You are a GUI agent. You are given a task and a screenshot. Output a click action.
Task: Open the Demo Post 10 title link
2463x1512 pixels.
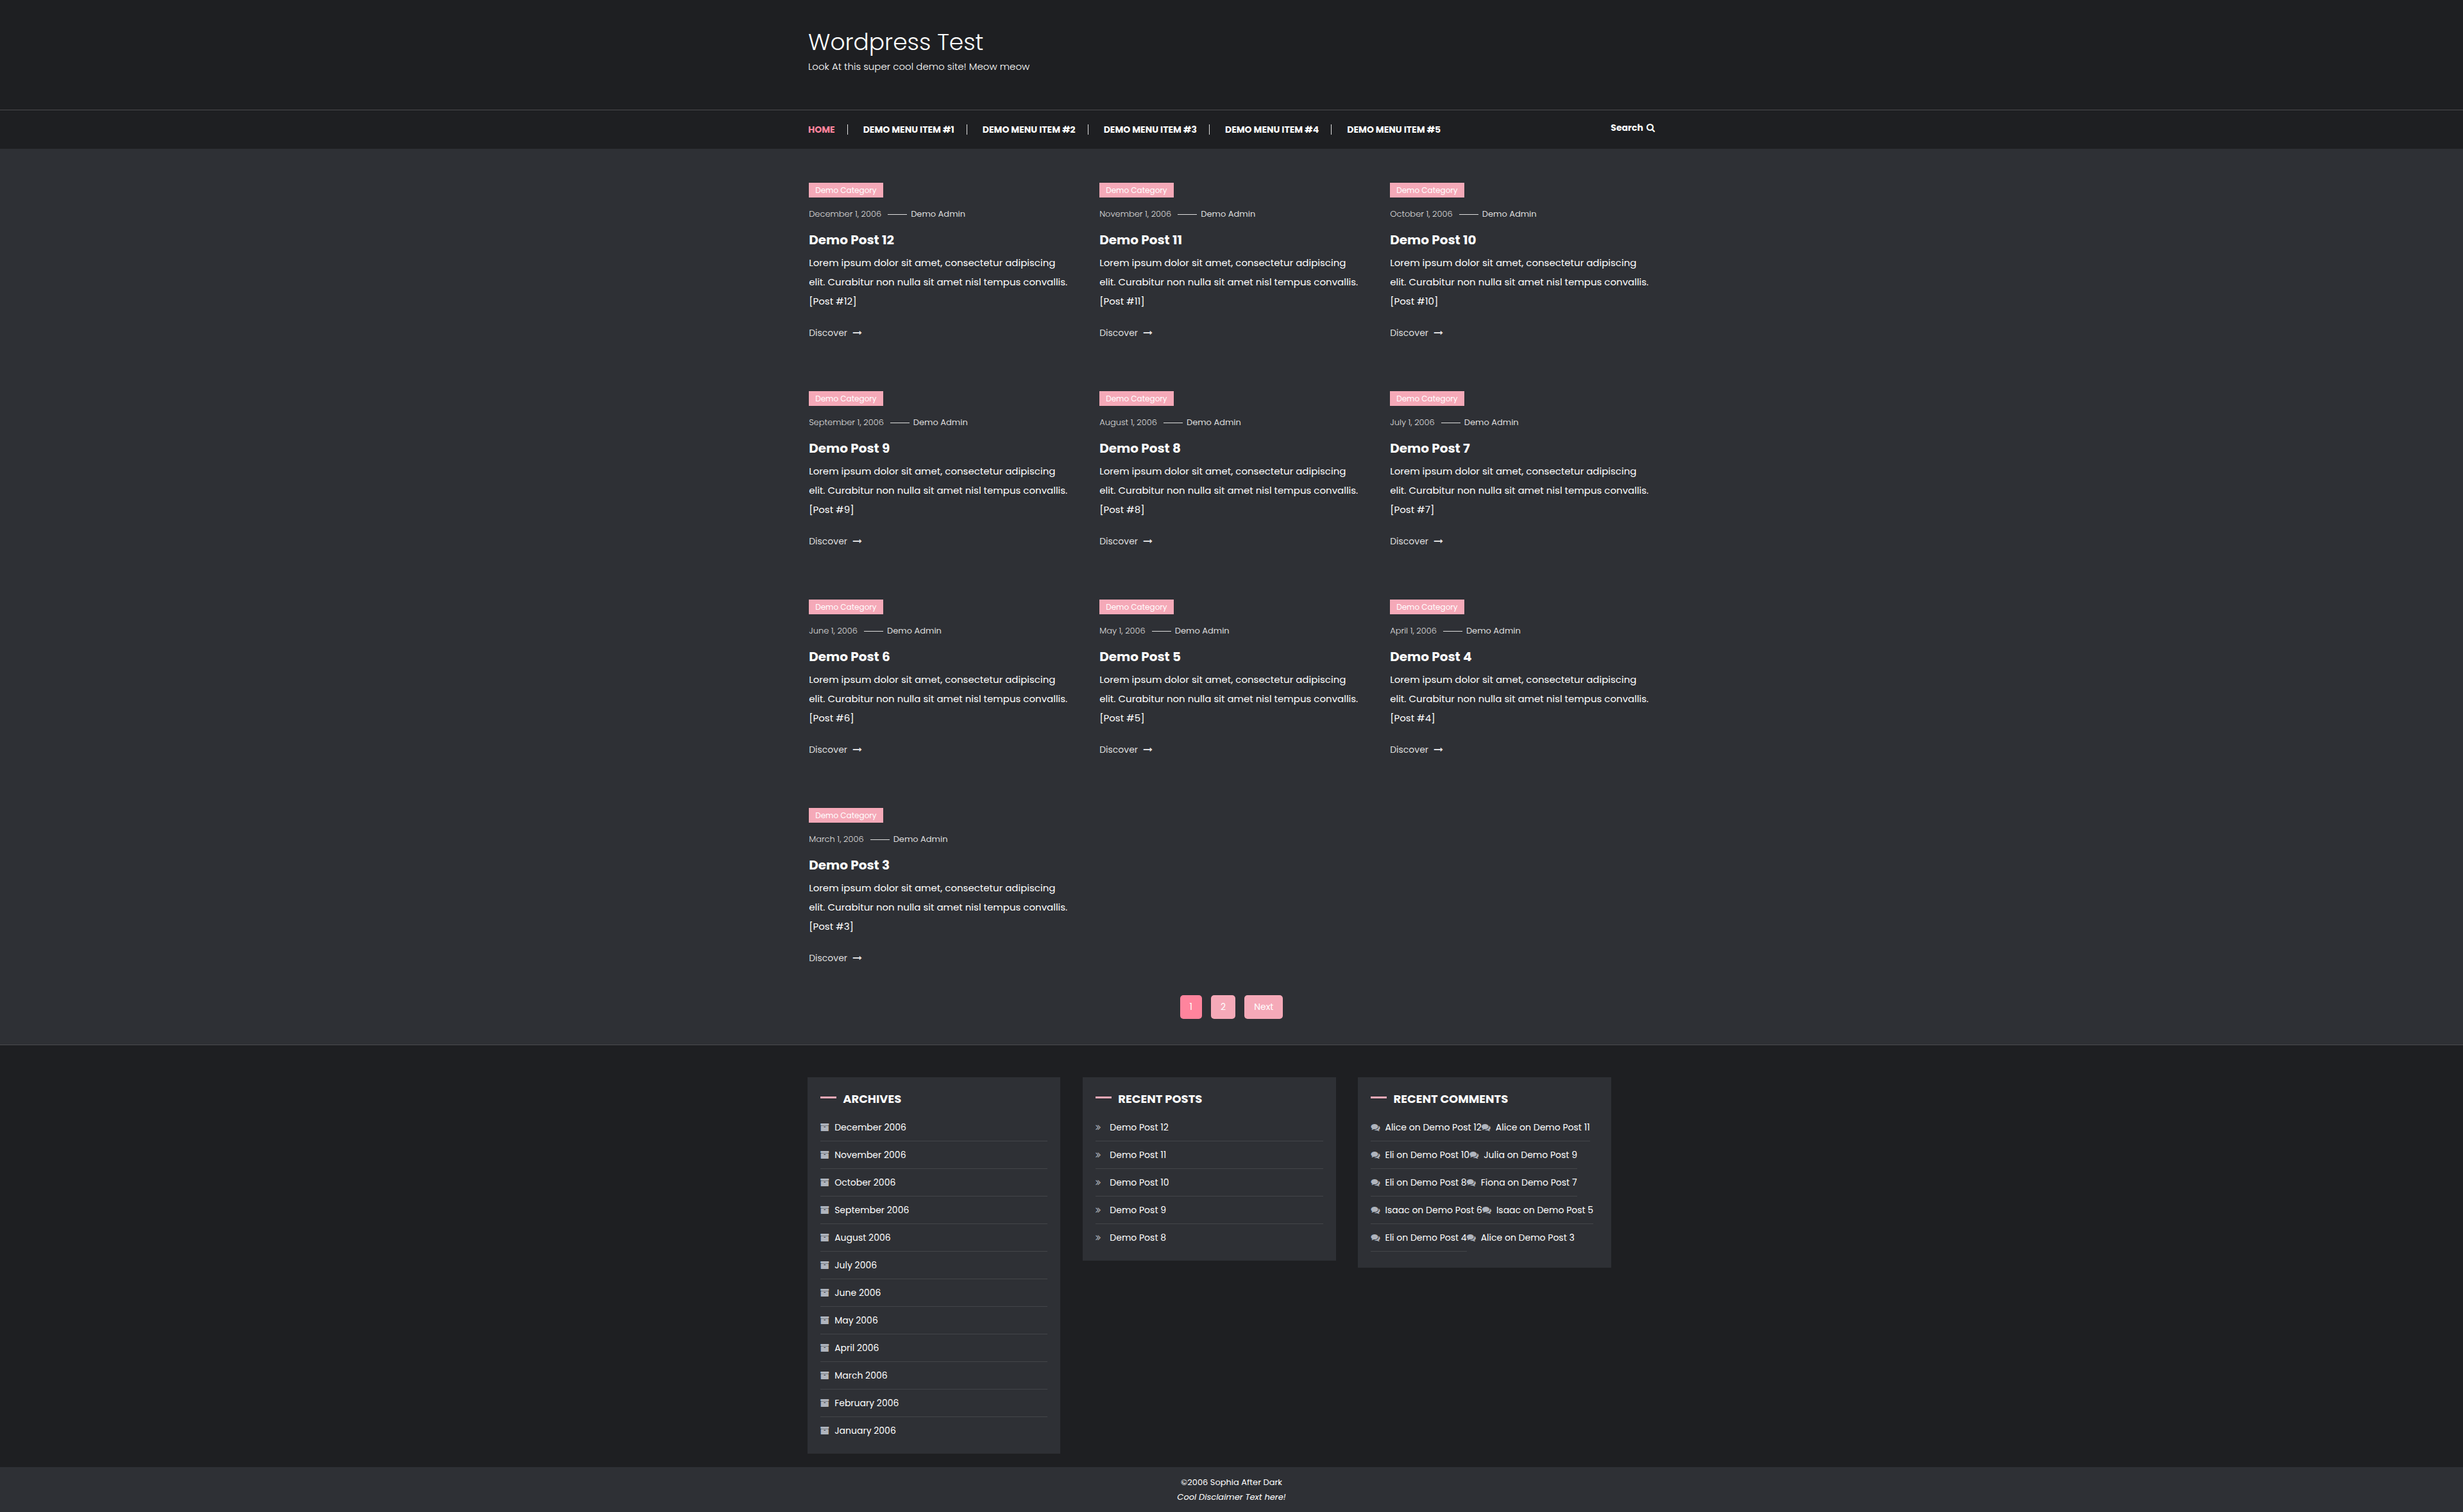(1432, 240)
